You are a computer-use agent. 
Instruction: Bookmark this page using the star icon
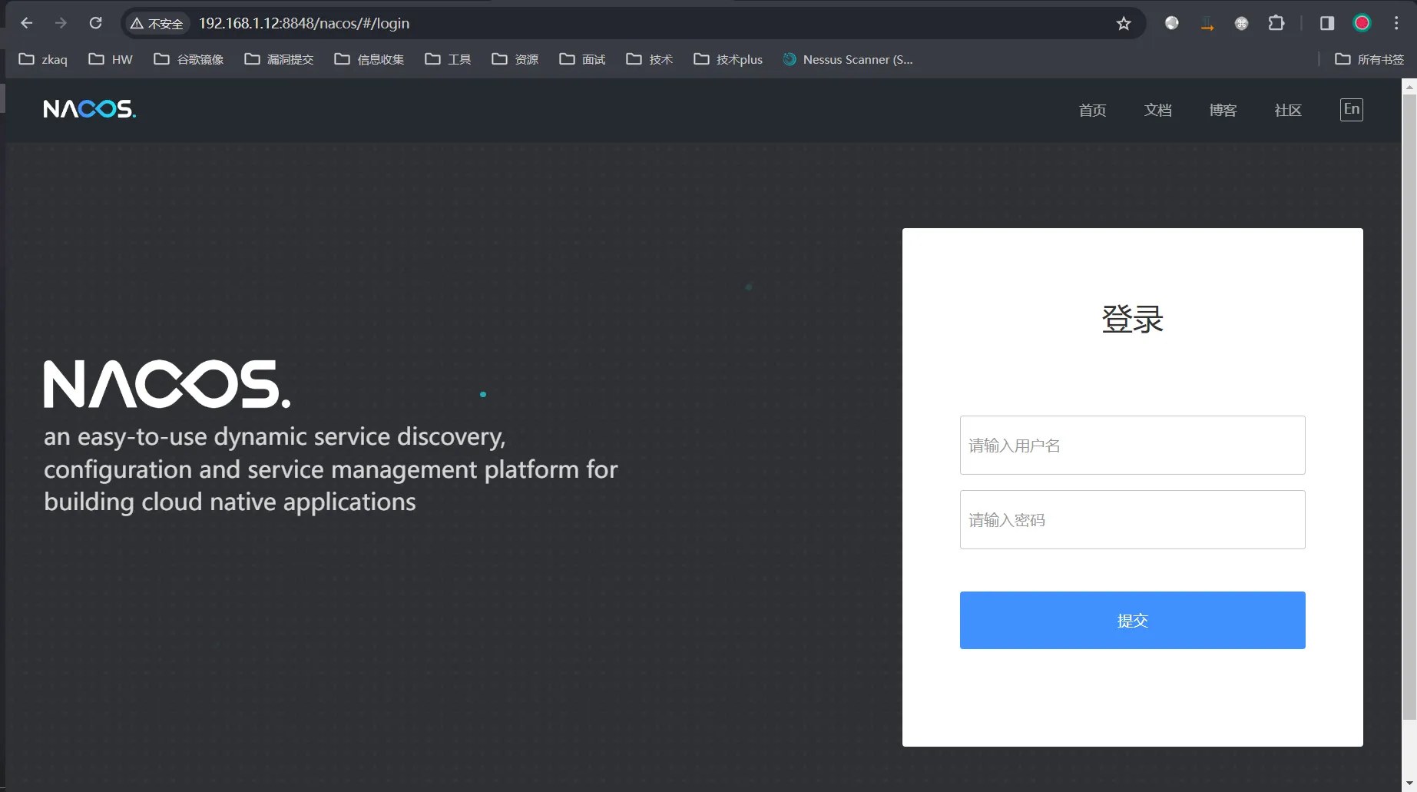pos(1124,23)
